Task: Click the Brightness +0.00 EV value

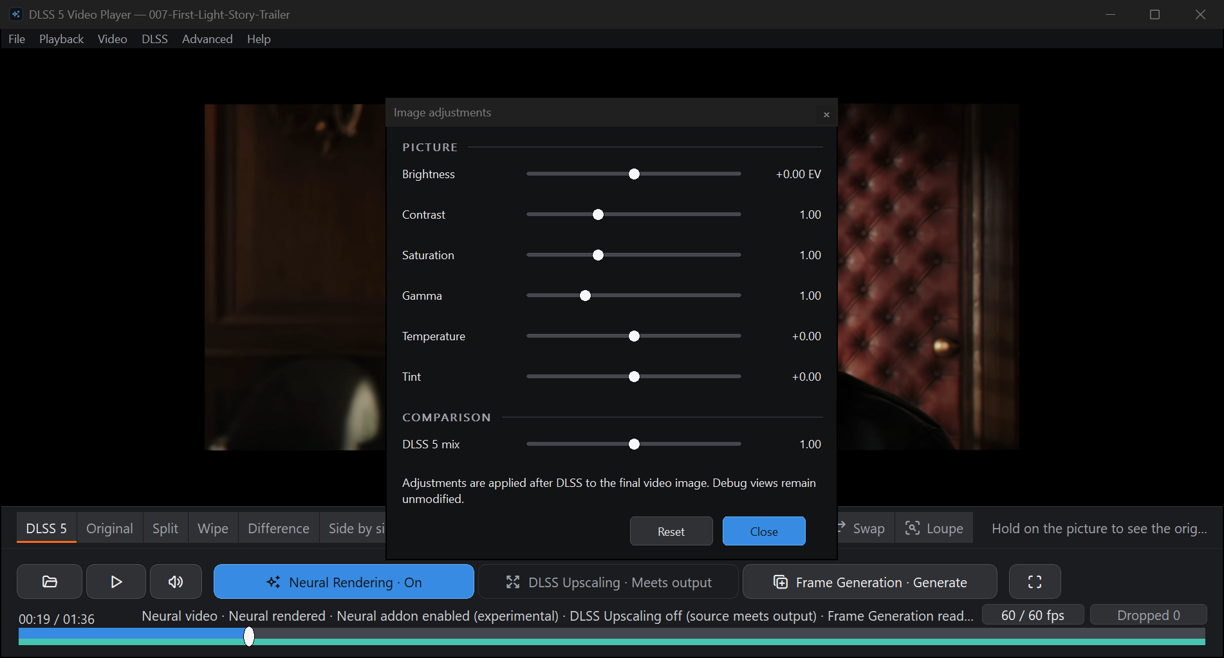Action: [799, 174]
